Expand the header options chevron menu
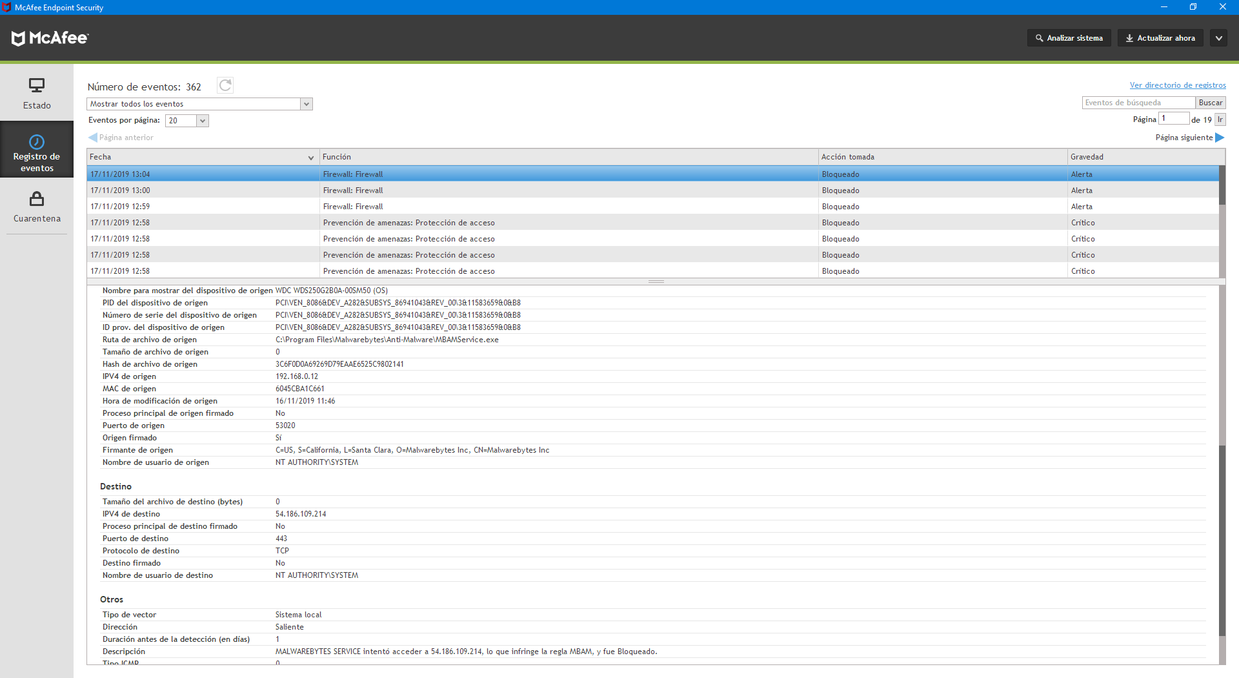1239x678 pixels. point(1218,38)
